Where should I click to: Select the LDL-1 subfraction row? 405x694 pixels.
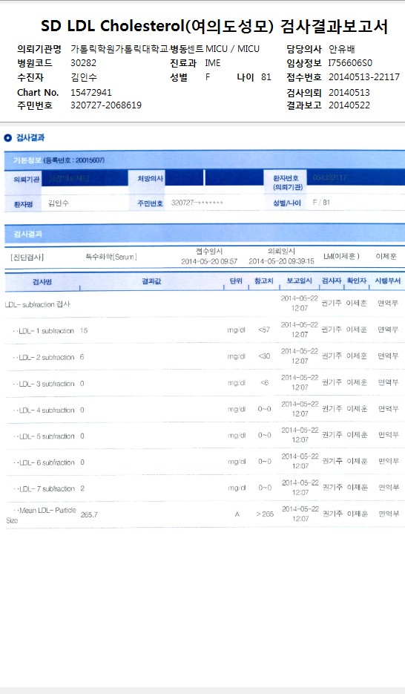(205, 330)
